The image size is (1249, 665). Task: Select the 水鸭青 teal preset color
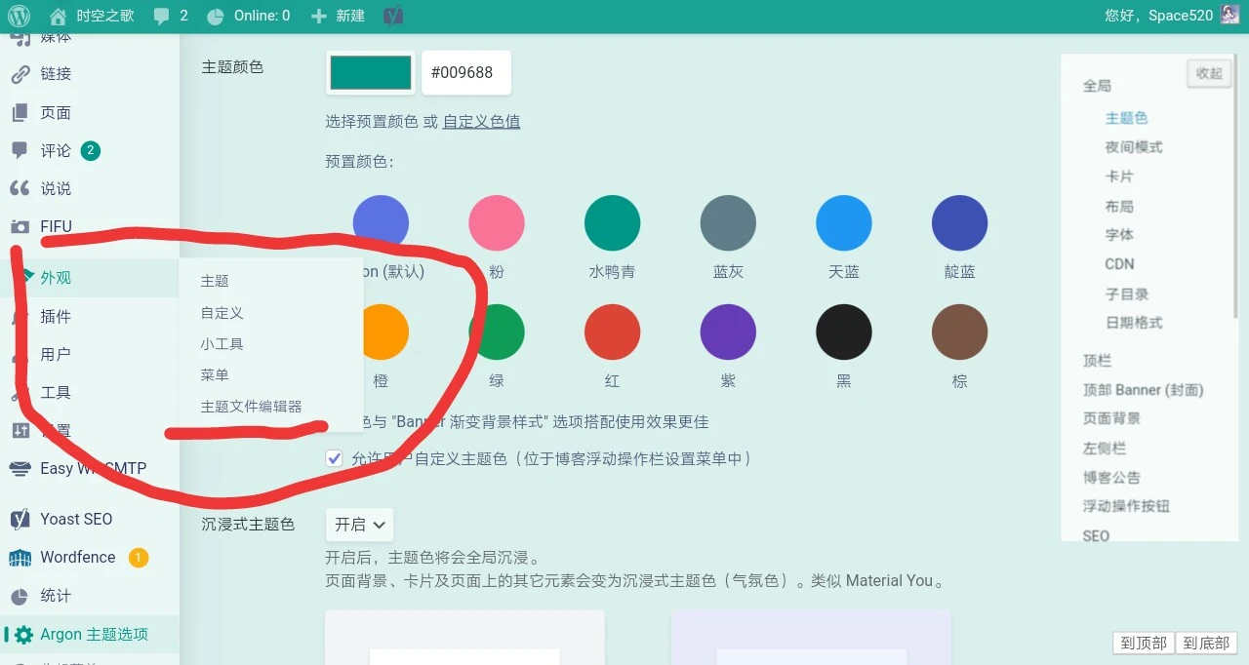[x=612, y=222]
